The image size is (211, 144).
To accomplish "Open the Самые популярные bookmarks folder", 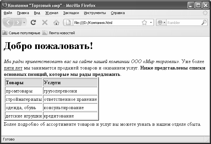I will pos(21,33).
